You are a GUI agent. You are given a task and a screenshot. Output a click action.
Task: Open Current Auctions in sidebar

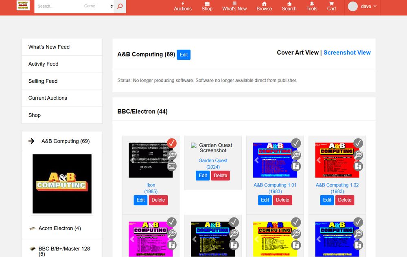(62, 98)
